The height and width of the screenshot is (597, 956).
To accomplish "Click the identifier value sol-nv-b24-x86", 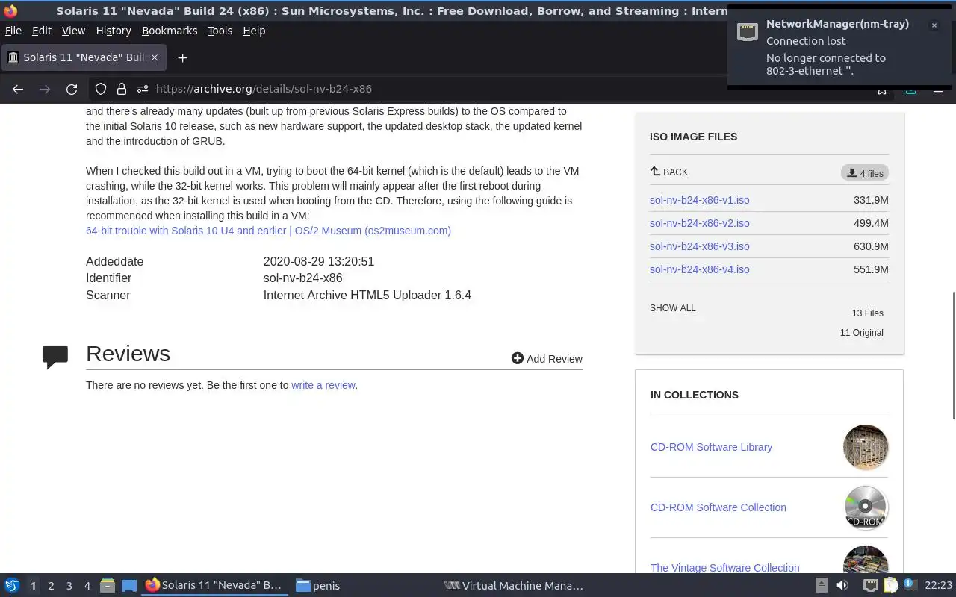I will click(302, 278).
